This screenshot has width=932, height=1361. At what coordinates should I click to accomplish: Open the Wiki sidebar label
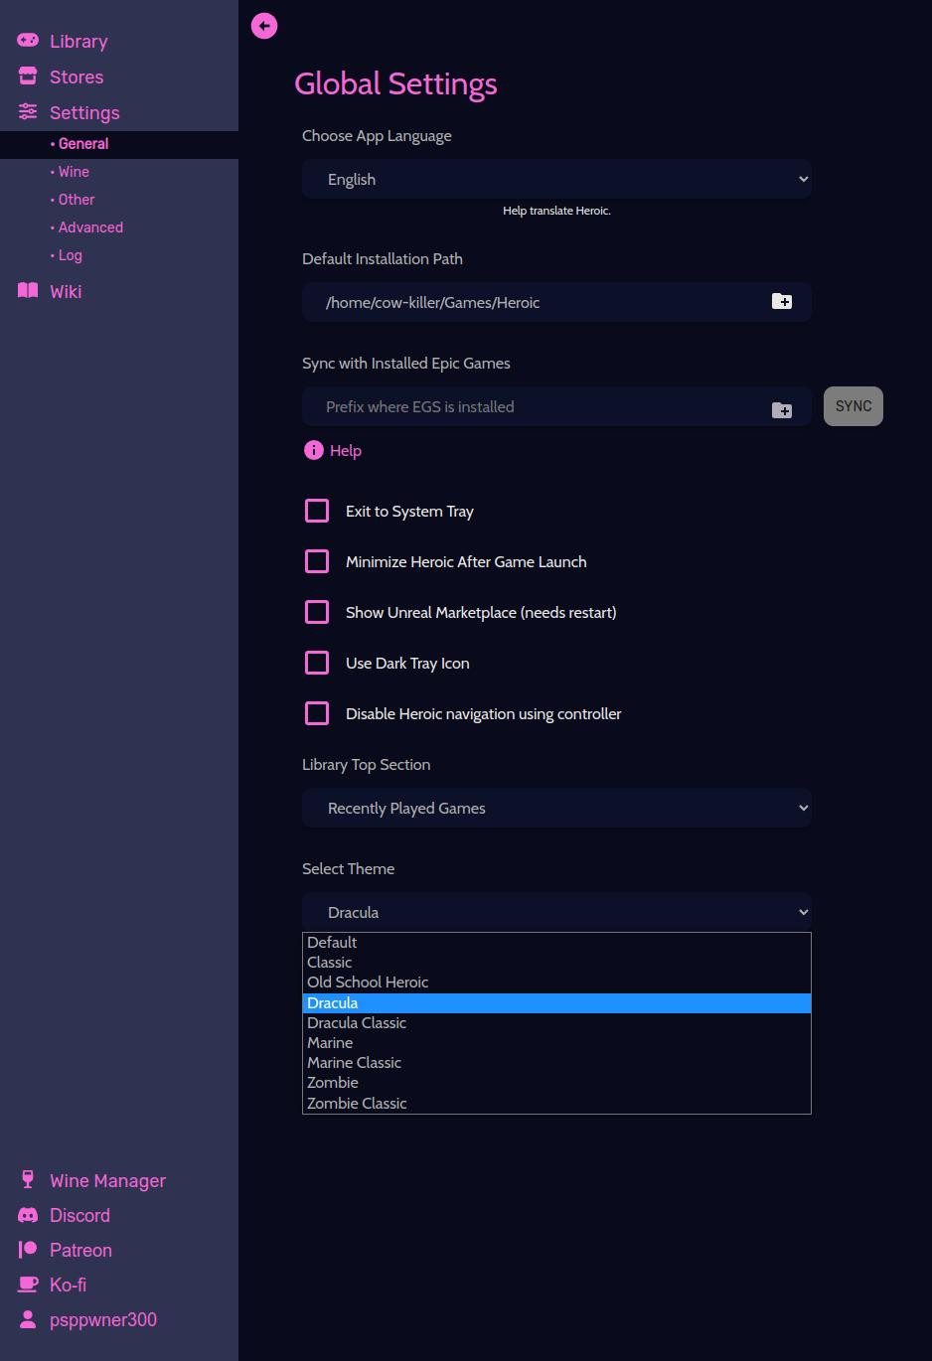click(x=66, y=291)
